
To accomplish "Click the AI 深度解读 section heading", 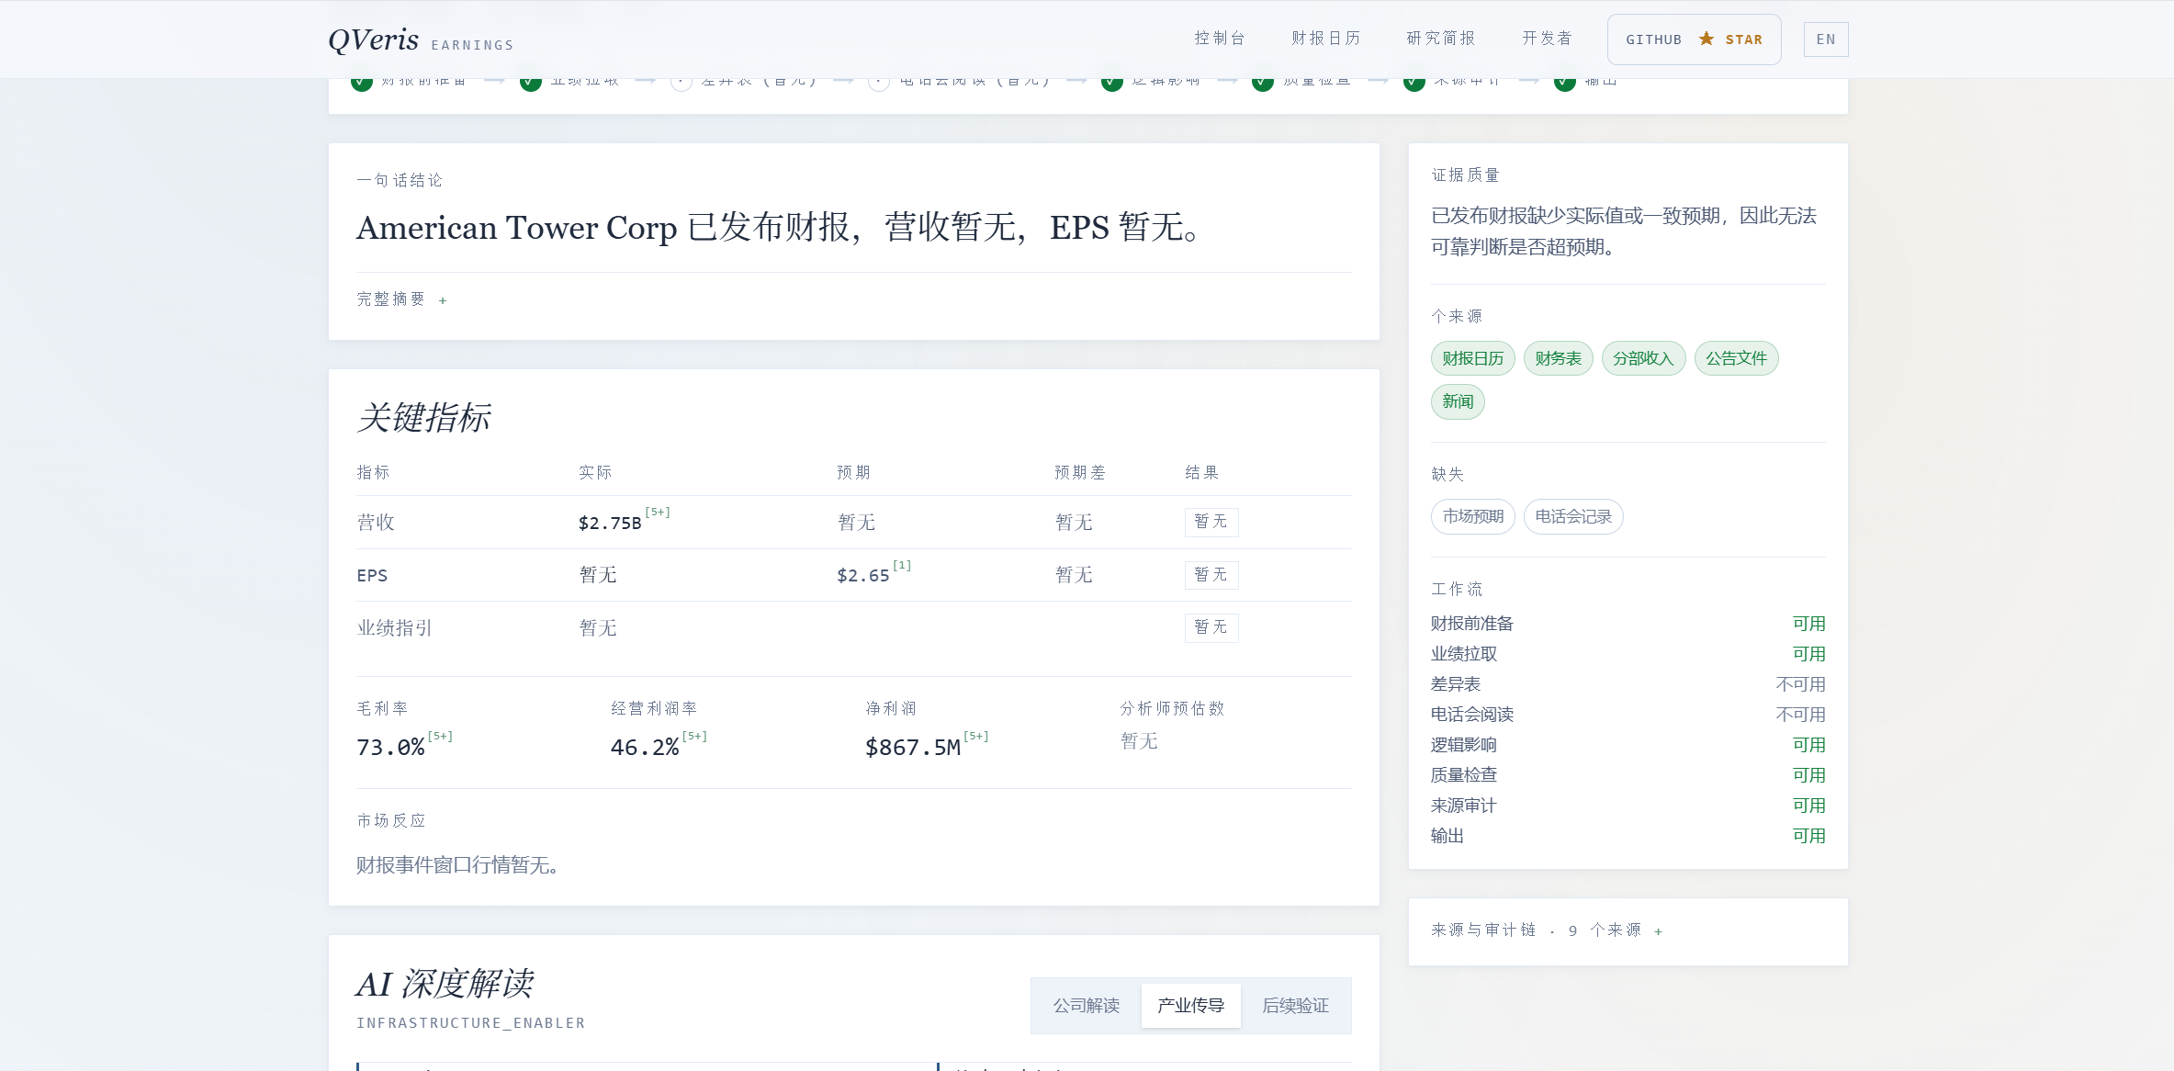I will coord(445,984).
